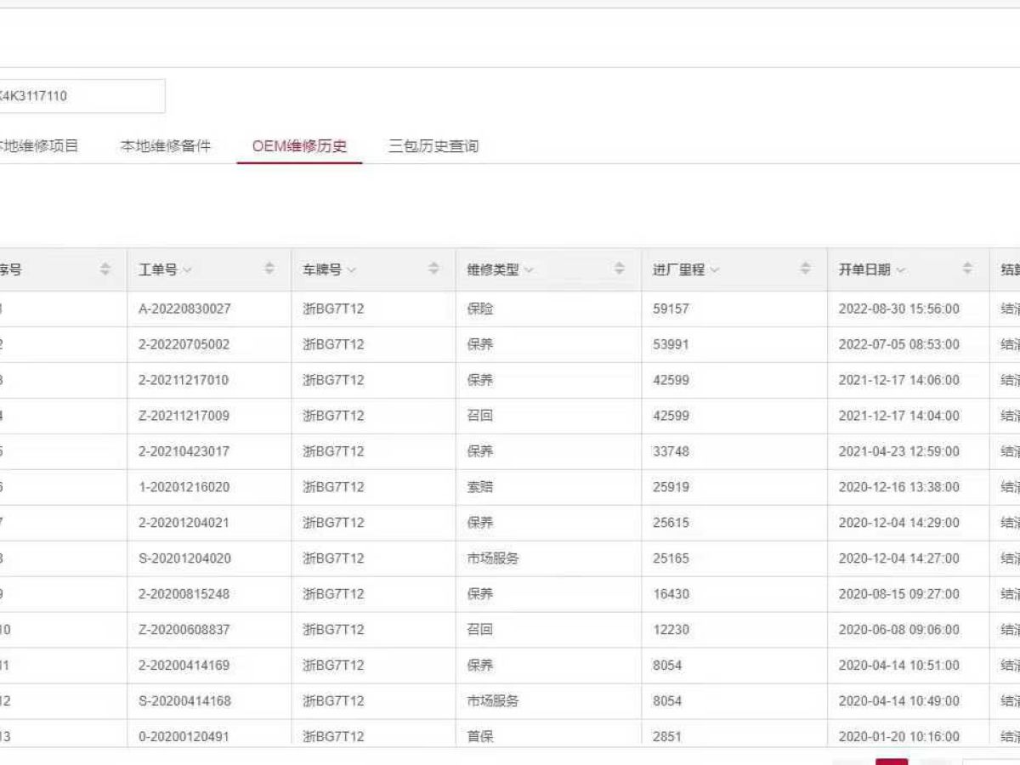Click the mileage value 16430
Viewport: 1020px width, 765px height.
click(x=671, y=594)
